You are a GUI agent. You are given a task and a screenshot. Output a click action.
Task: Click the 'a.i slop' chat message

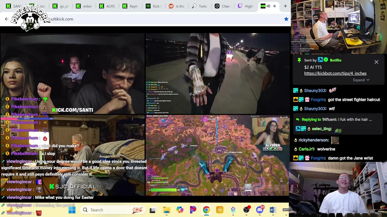click(48, 153)
